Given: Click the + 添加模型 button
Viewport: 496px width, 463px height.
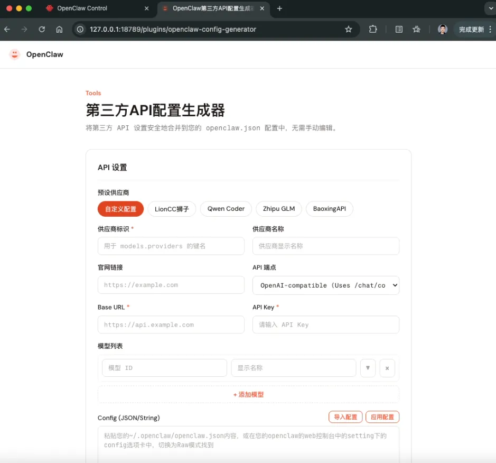Looking at the screenshot, I should (x=248, y=395).
